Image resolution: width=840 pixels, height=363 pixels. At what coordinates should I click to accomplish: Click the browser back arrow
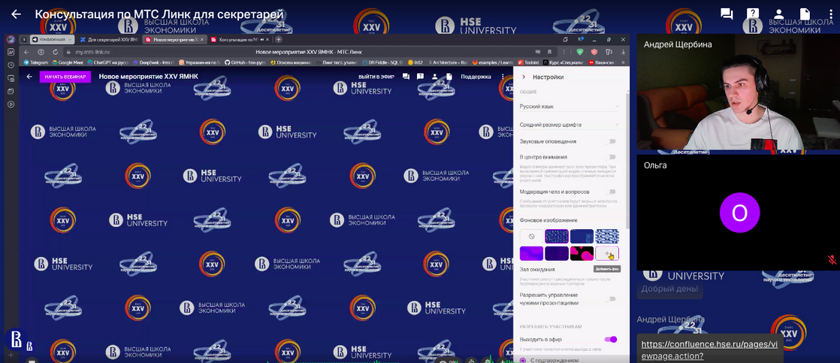pyautogui.click(x=27, y=52)
